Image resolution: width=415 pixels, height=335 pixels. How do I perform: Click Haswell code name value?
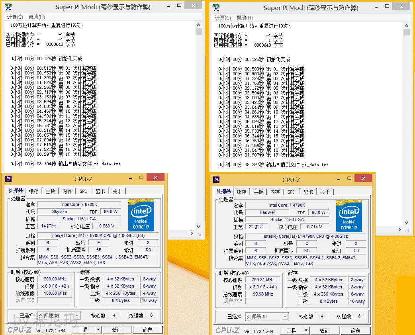[x=268, y=212]
